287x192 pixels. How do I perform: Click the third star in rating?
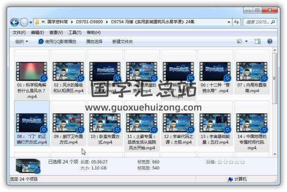[x=231, y=162]
